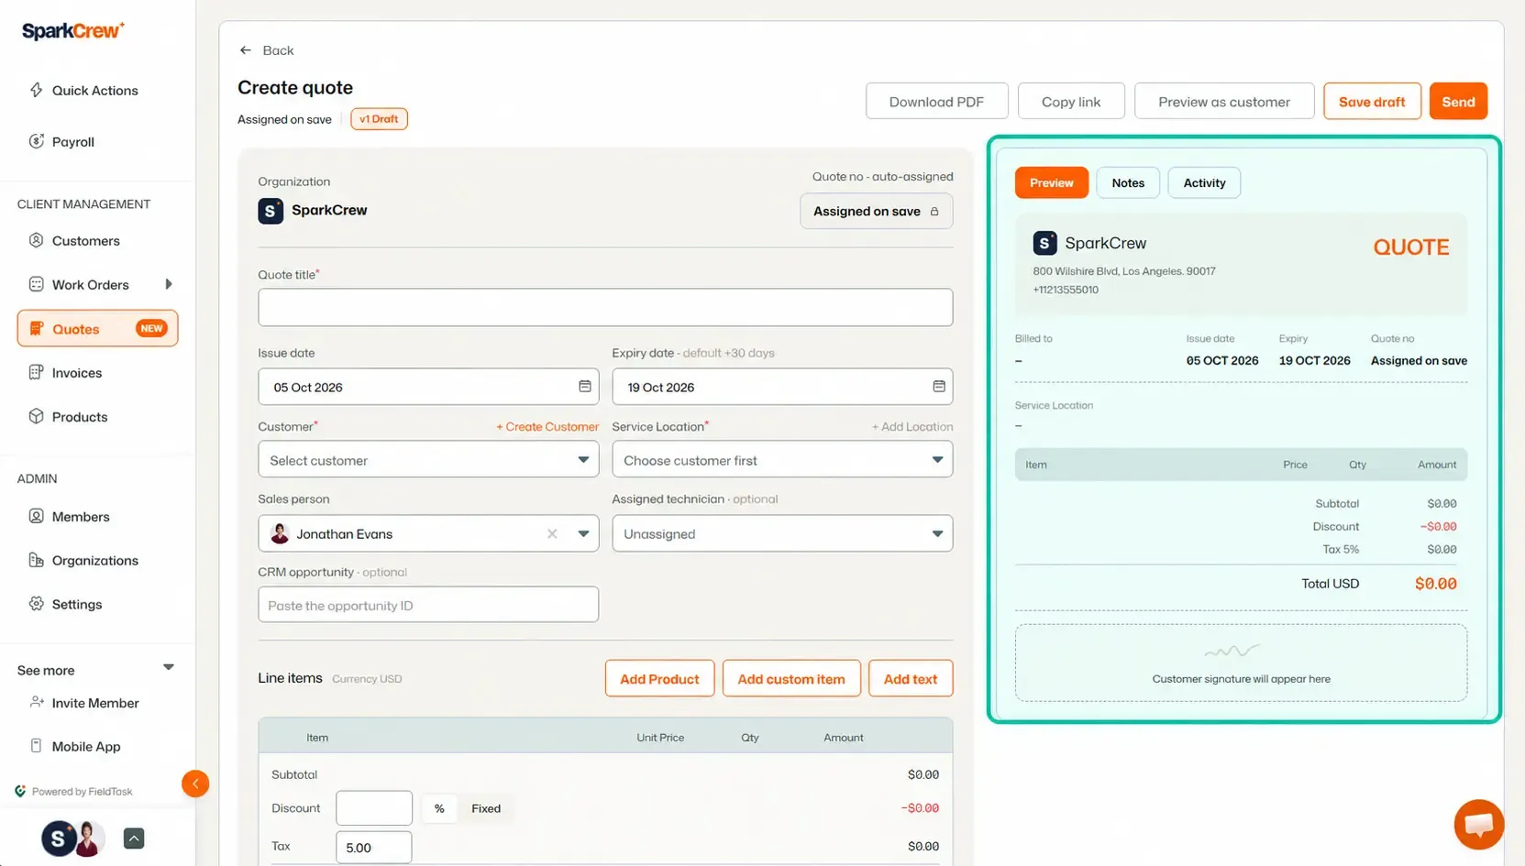The width and height of the screenshot is (1525, 866).
Task: Click the Settings gear icon
Action: click(36, 604)
